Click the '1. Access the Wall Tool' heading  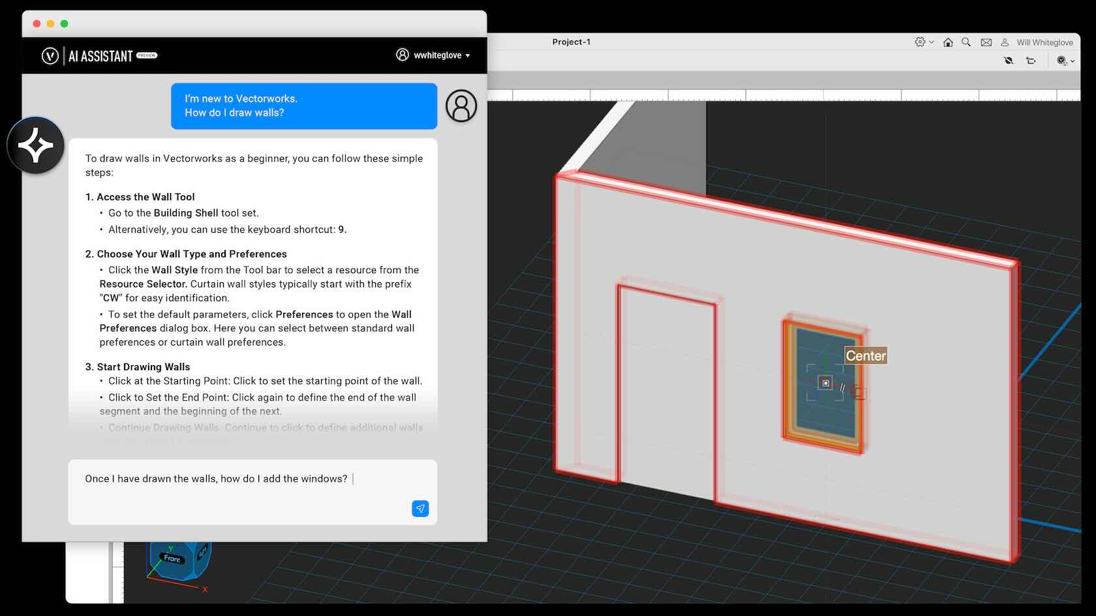140,197
